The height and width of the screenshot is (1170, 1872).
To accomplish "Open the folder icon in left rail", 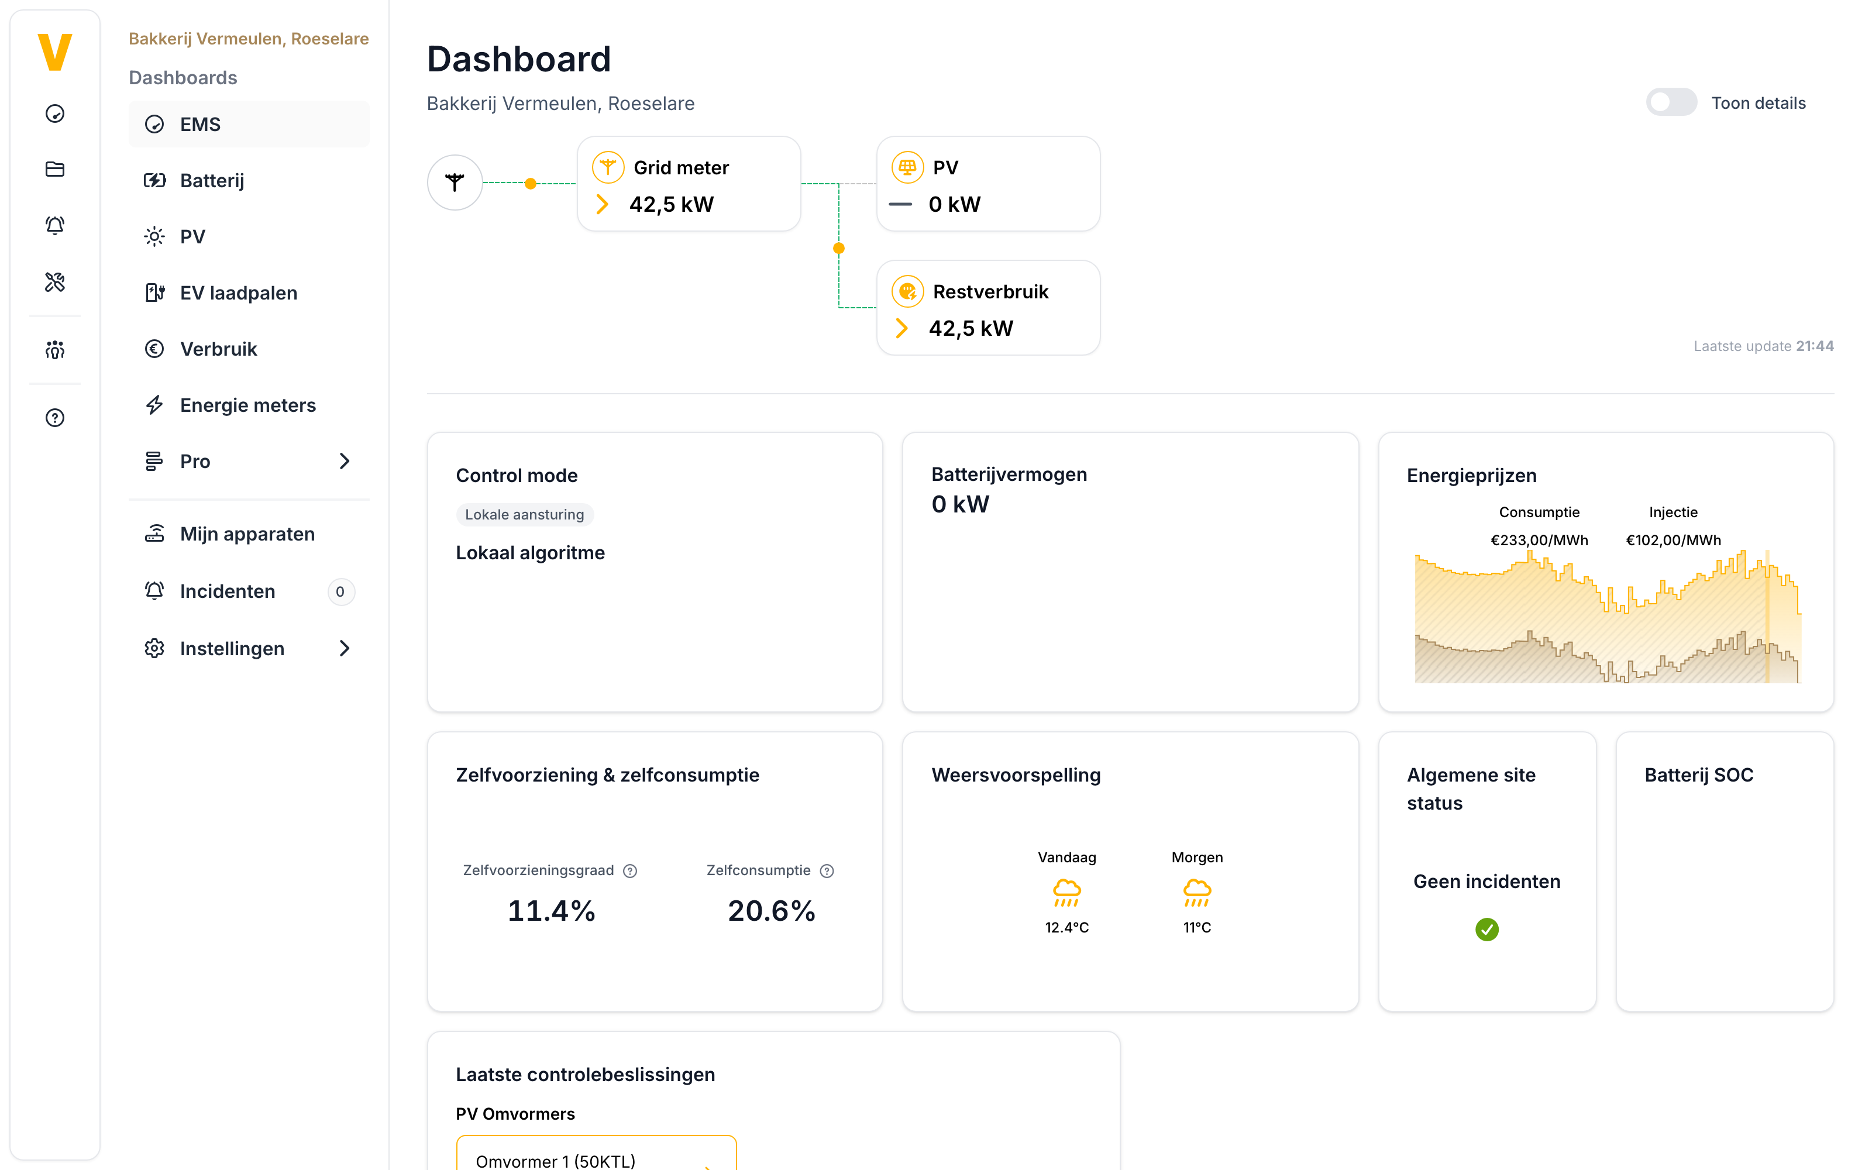I will pos(55,170).
